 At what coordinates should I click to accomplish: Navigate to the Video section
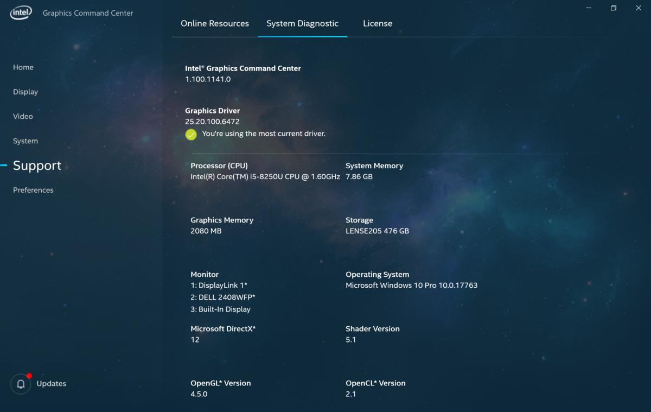click(x=23, y=116)
